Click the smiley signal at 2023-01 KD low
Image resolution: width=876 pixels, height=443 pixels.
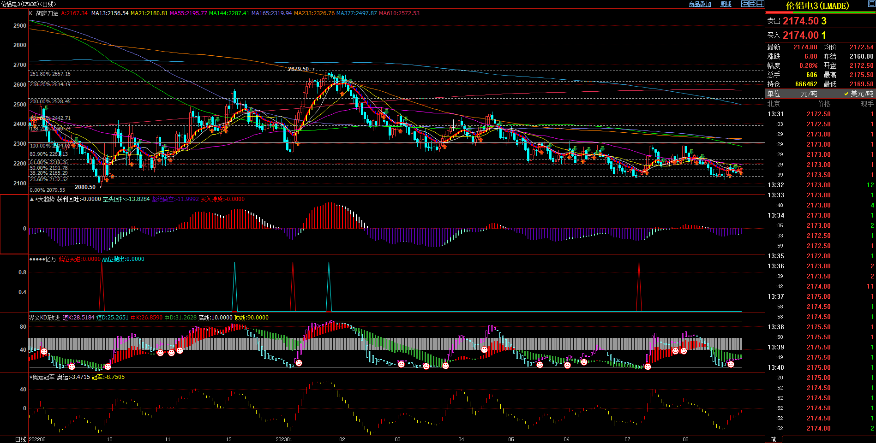[299, 363]
